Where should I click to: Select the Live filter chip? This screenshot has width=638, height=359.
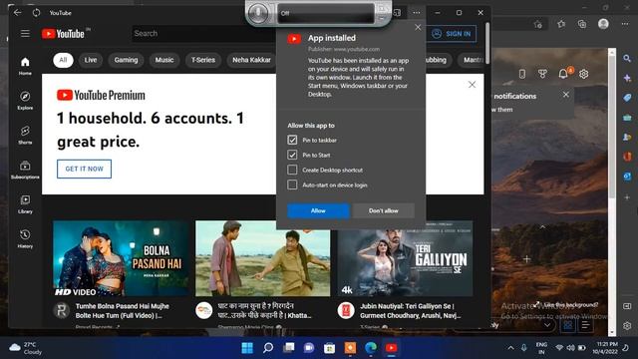coord(91,60)
